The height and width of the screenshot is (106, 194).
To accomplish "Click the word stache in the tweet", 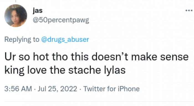I will tap(85, 70).
